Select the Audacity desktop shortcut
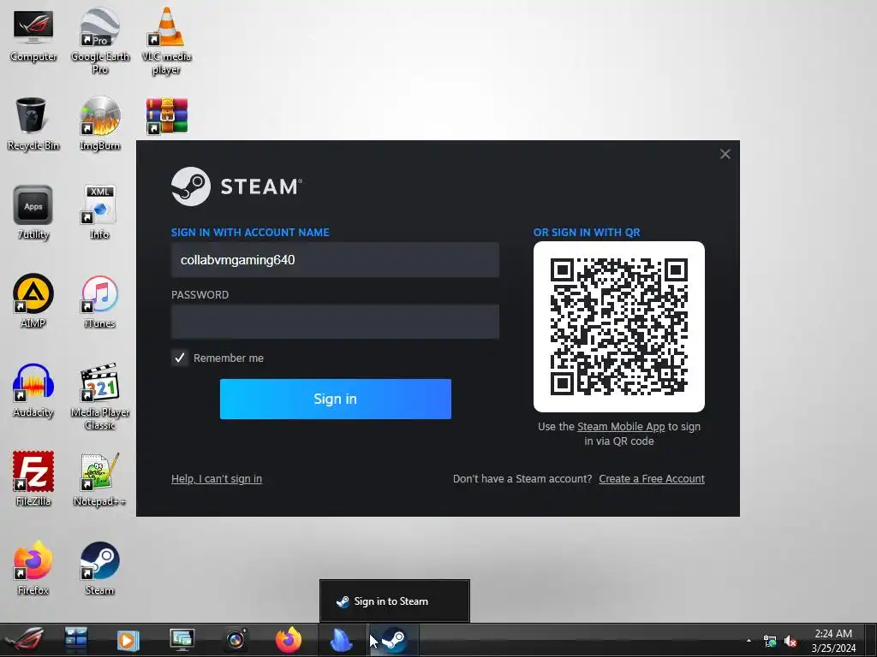The image size is (877, 657). pyautogui.click(x=33, y=390)
